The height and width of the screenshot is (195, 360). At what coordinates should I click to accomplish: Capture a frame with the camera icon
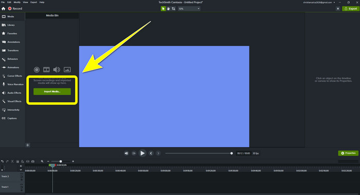[x=33, y=162]
